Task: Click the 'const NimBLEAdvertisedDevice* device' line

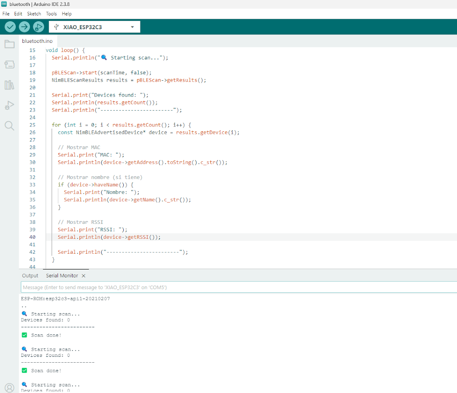Action: 149,133
